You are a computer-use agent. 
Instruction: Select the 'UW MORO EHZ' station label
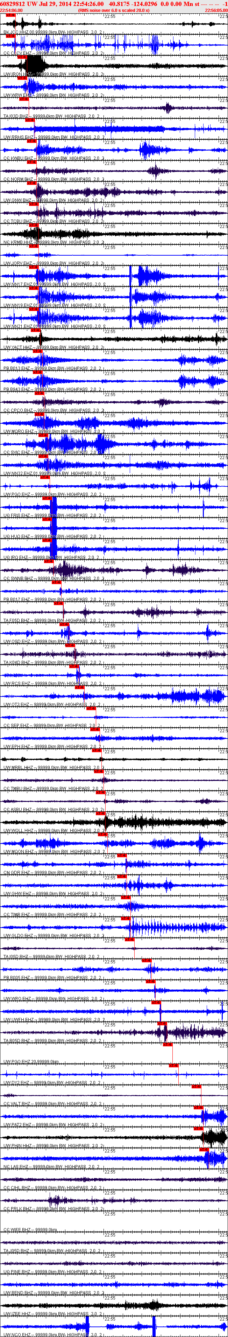click(x=18, y=431)
